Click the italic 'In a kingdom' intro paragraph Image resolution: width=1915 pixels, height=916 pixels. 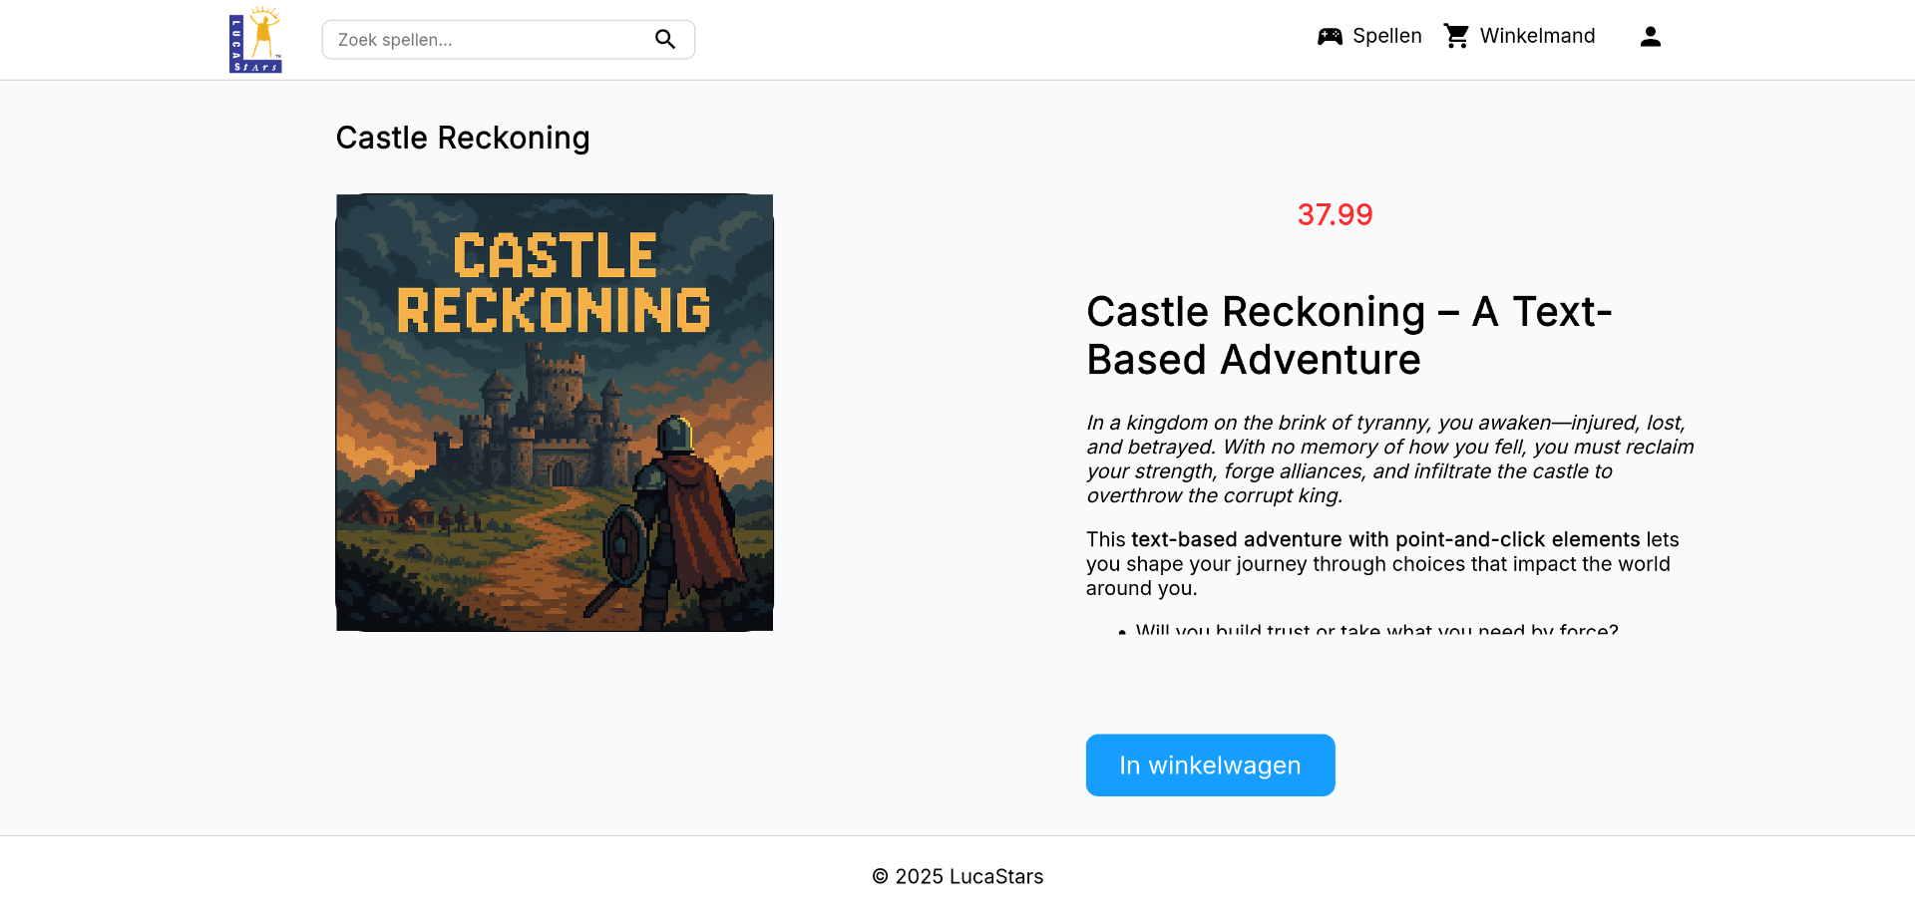click(1388, 458)
